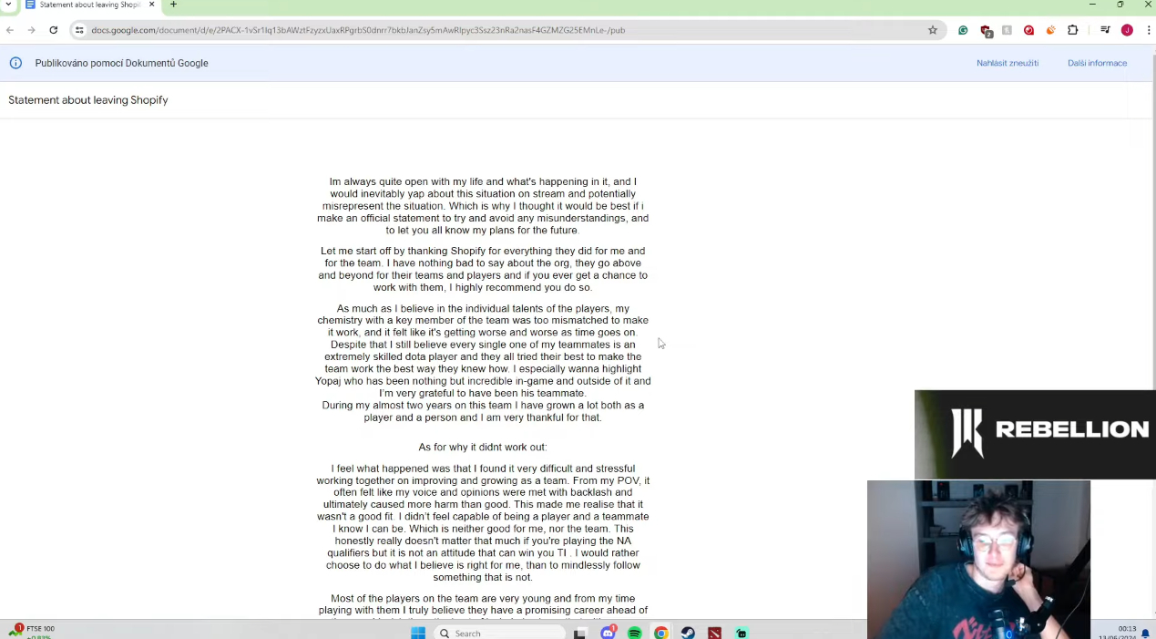The height and width of the screenshot is (639, 1156).
Task: Open the Windows Start button
Action: click(418, 633)
